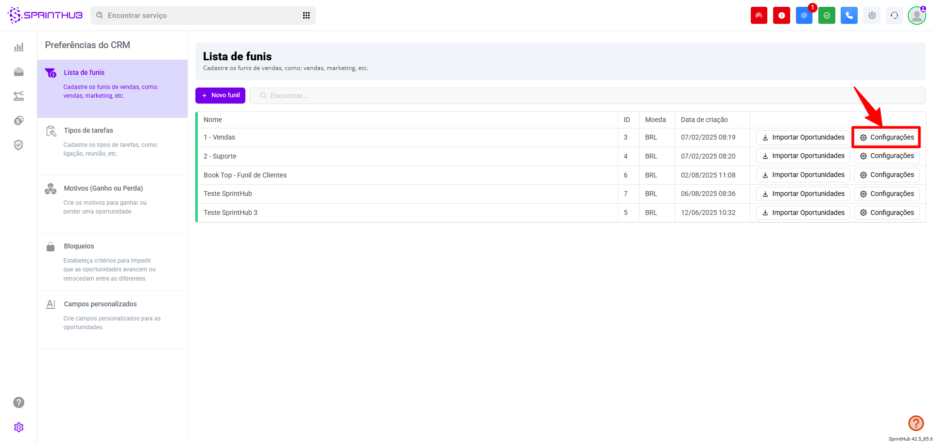Image resolution: width=933 pixels, height=443 pixels.
Task: Open the user profile avatar
Action: click(916, 16)
